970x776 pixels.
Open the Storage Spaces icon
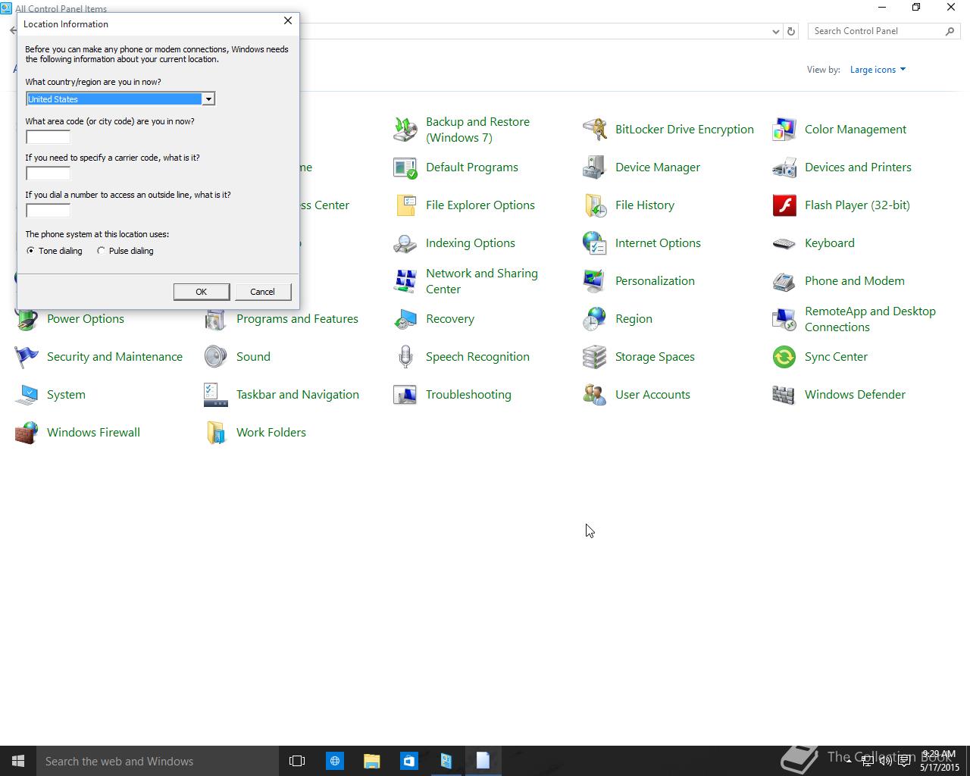click(x=595, y=357)
